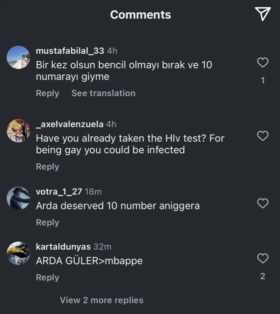The width and height of the screenshot is (280, 314).
Task: Expand View 2 more replies
Action: pos(102,300)
